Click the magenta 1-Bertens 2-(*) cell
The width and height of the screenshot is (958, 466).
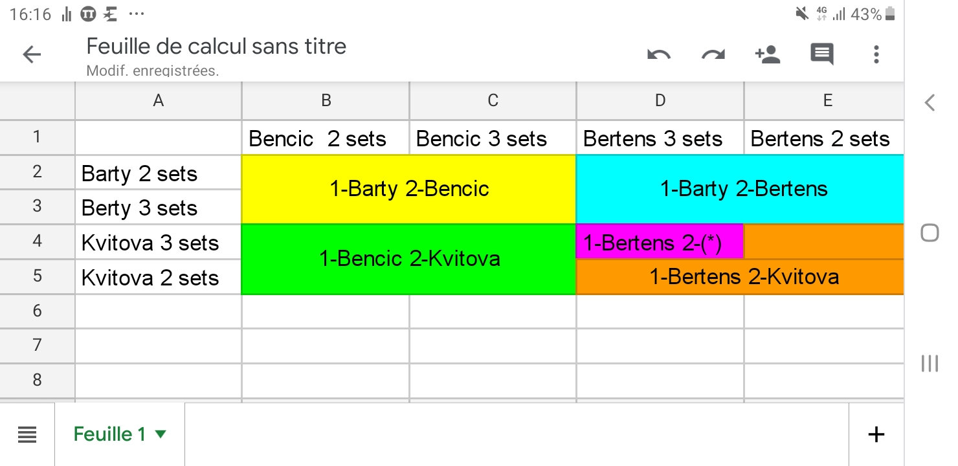[660, 243]
